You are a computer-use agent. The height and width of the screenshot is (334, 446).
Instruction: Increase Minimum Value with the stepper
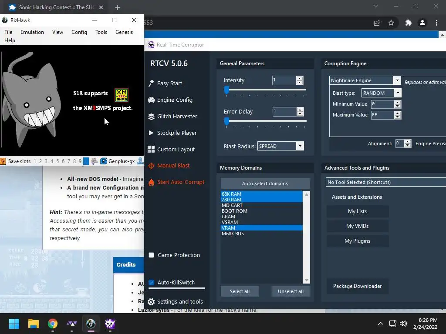[x=398, y=102]
